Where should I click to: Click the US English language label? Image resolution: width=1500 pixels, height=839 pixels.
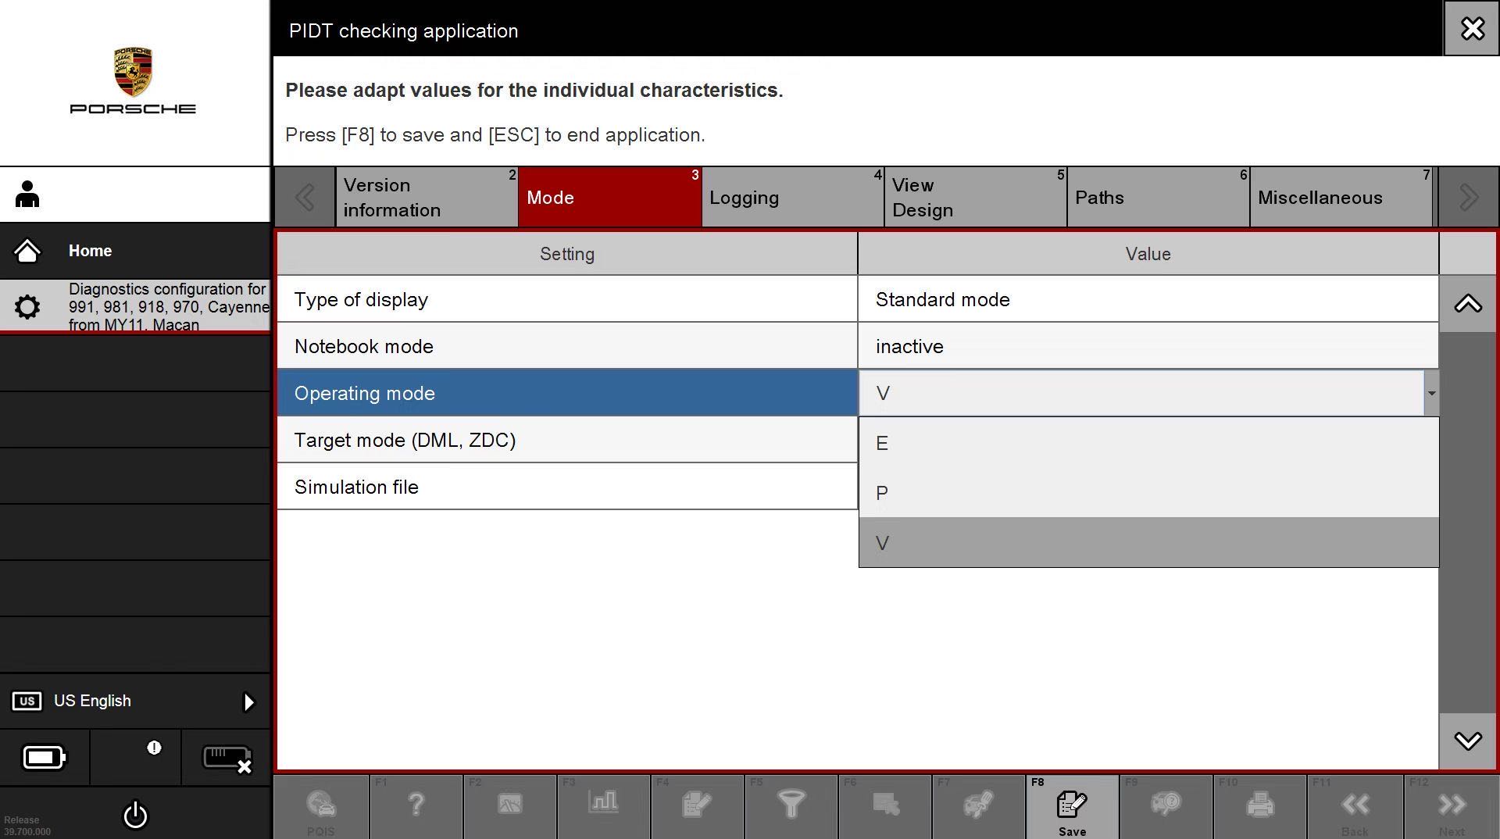click(x=92, y=701)
